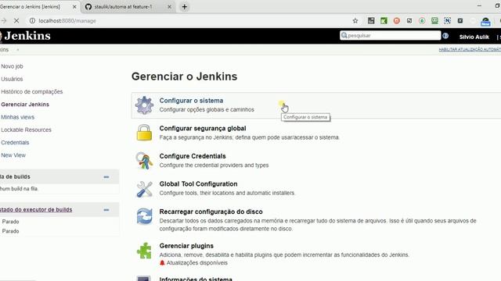
Task: Select Gerenciar Jenkins in sidebar
Action: point(25,105)
